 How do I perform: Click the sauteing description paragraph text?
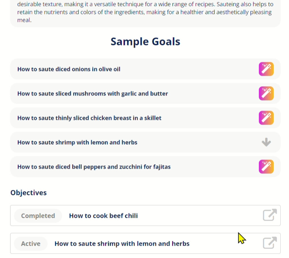145,12
